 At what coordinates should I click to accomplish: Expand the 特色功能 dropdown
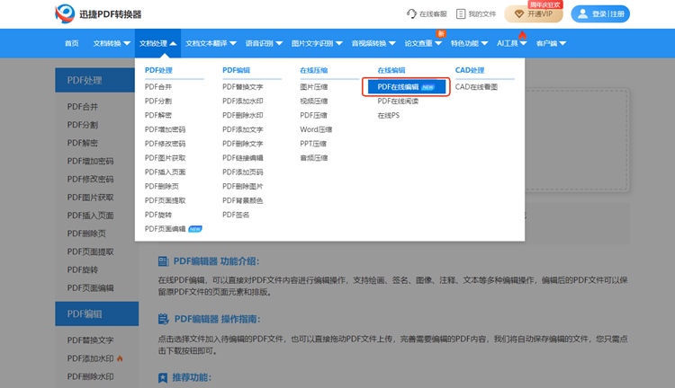tap(469, 43)
